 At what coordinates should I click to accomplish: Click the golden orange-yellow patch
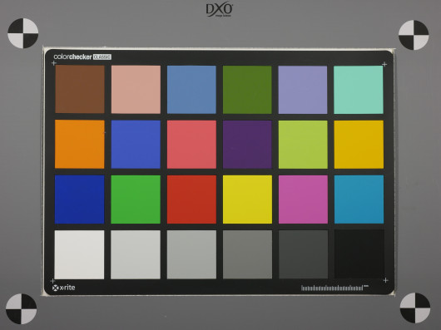tap(359, 145)
